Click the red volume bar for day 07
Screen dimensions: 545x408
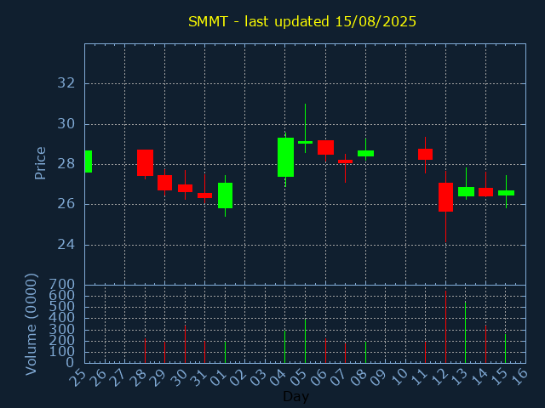(x=345, y=353)
